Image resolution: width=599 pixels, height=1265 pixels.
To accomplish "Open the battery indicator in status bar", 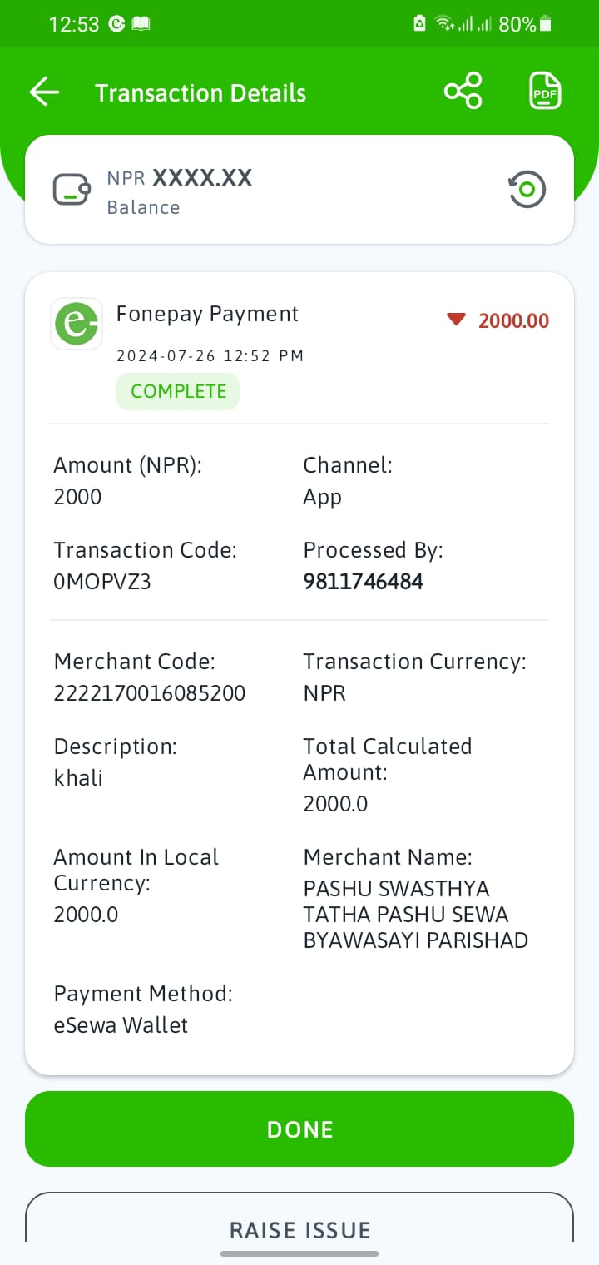I will click(x=545, y=24).
